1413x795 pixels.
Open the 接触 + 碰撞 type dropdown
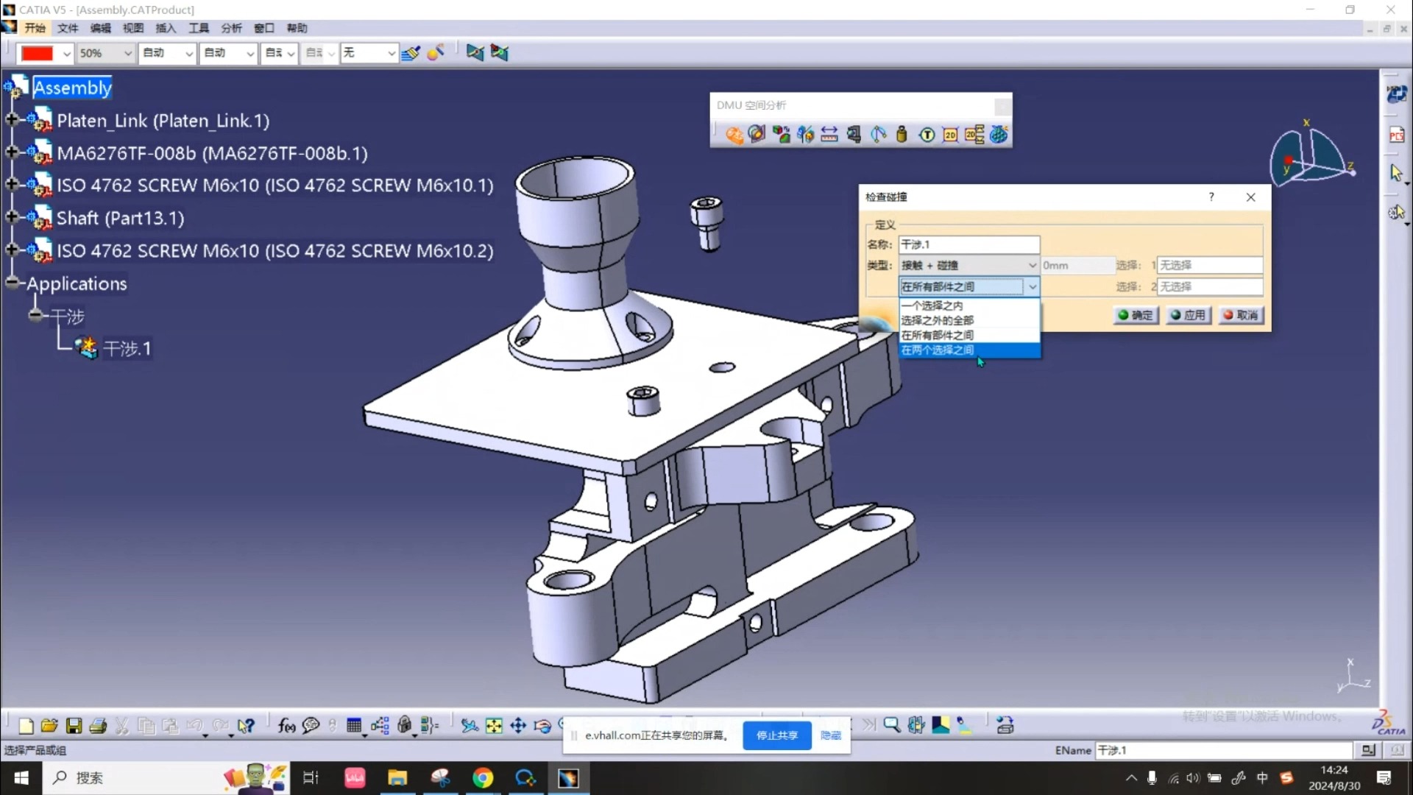(x=1032, y=265)
